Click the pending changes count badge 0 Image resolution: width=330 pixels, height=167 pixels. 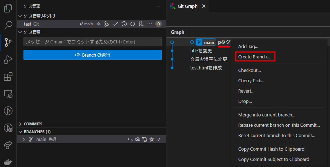pyautogui.click(x=159, y=24)
